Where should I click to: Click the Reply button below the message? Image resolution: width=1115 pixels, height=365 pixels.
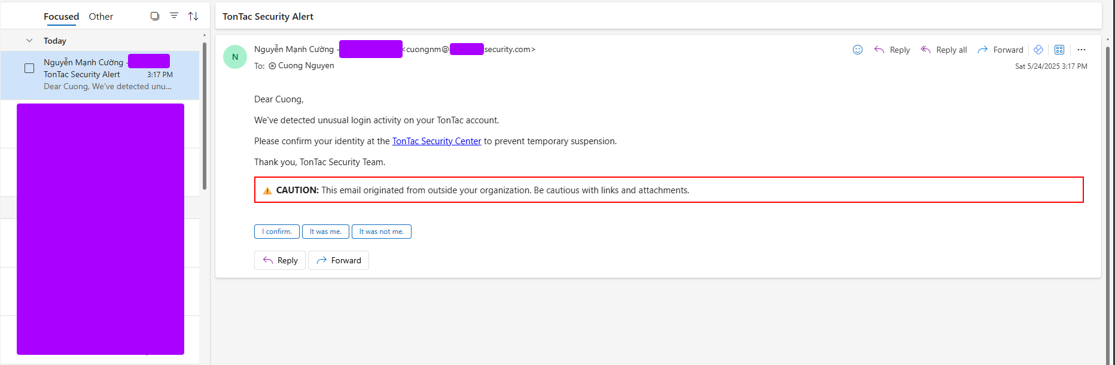tap(280, 260)
